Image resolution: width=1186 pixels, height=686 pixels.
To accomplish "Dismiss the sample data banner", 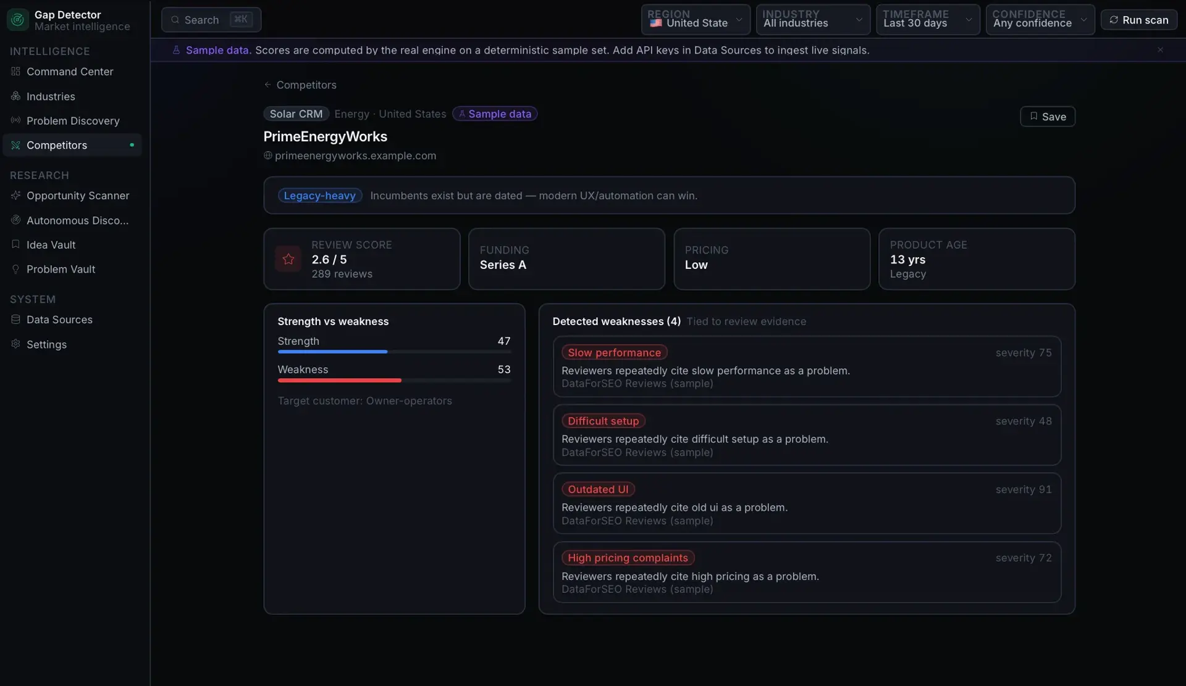I will (x=1160, y=50).
